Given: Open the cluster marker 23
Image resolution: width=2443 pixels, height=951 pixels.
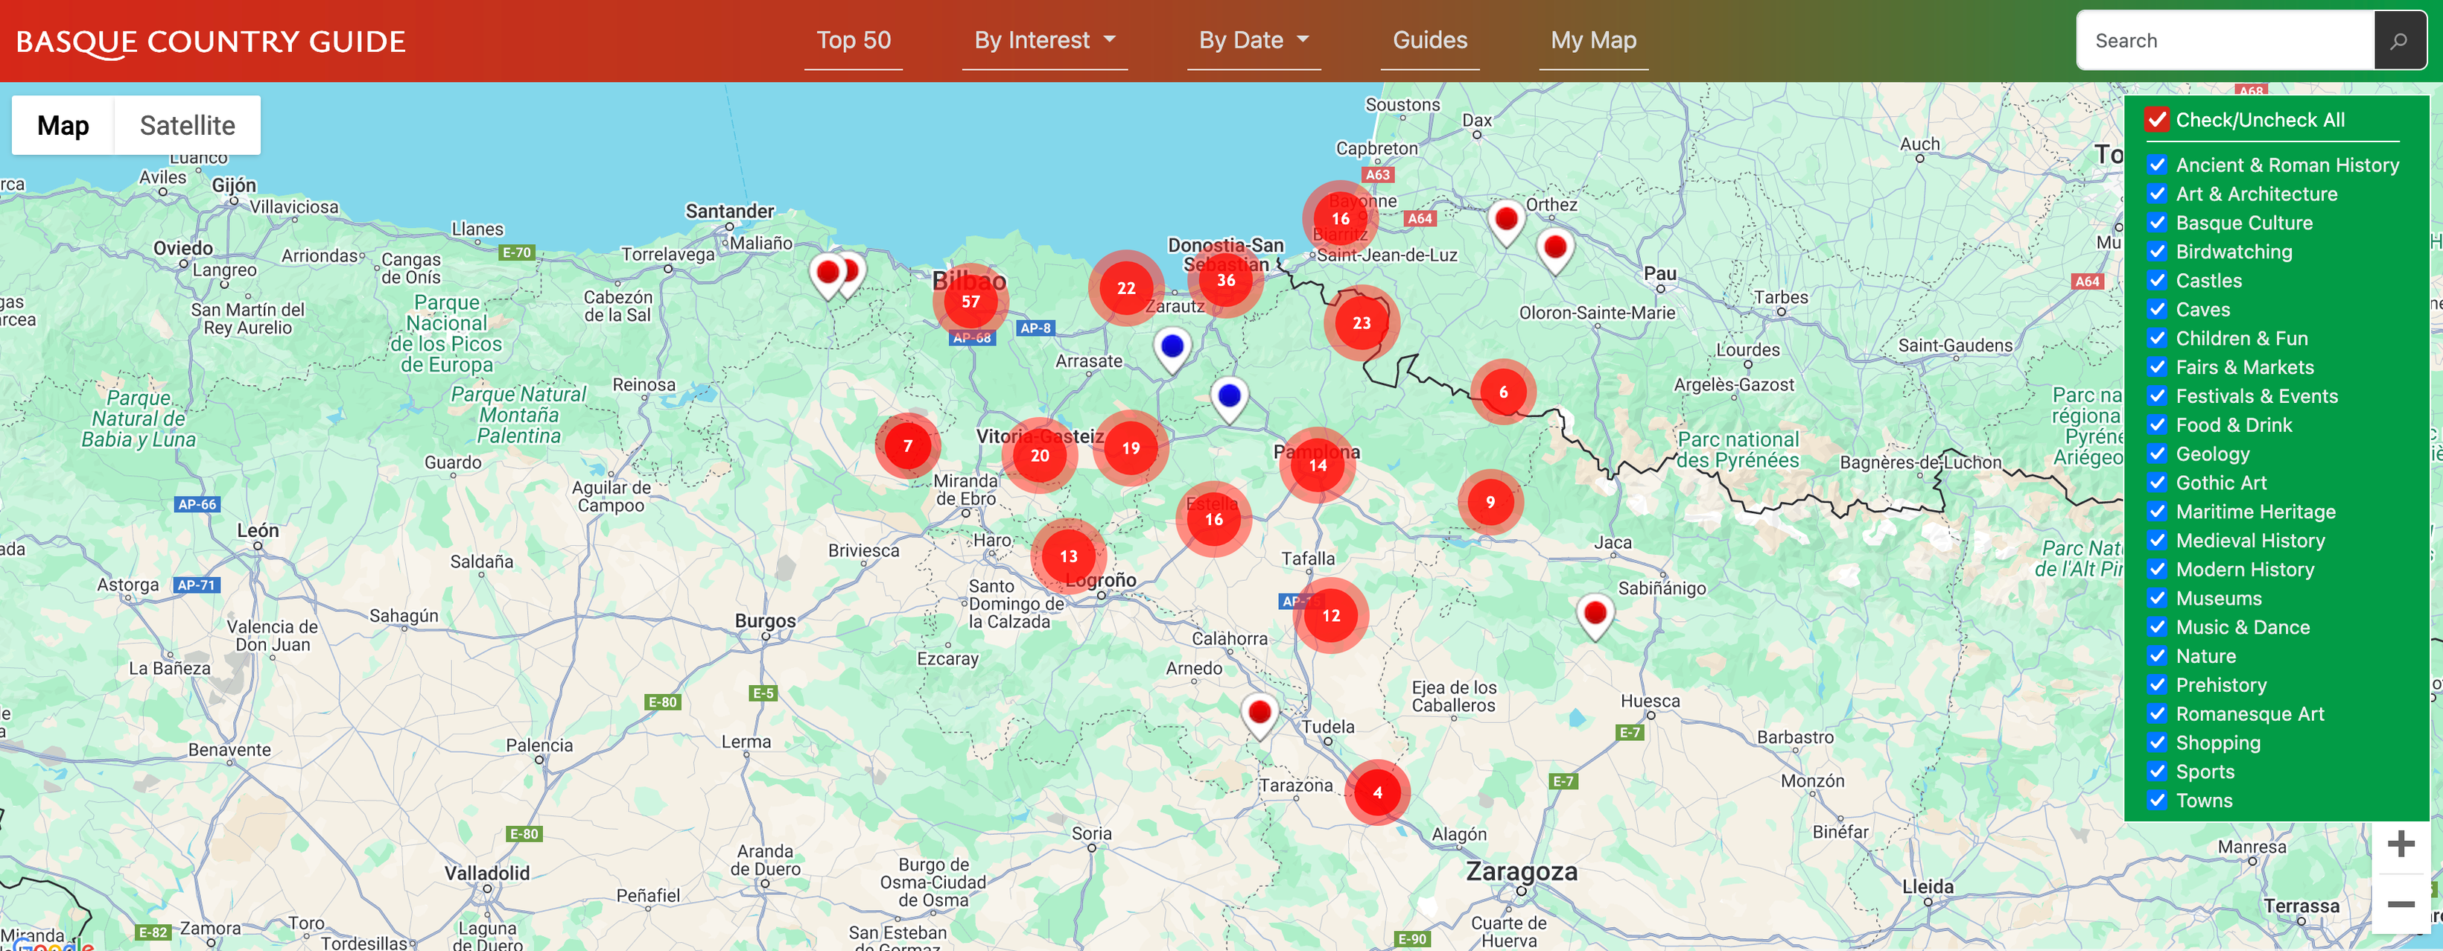Looking at the screenshot, I should point(1361,322).
